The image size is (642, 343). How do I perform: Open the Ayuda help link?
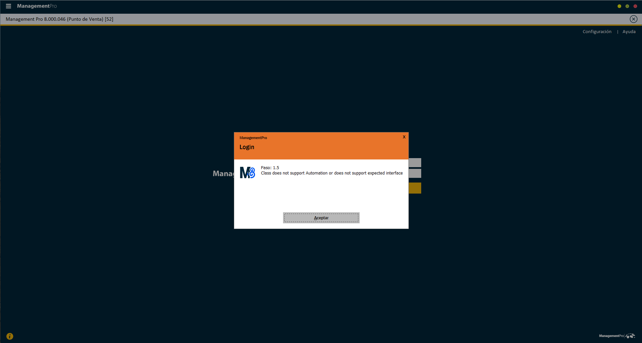629,32
